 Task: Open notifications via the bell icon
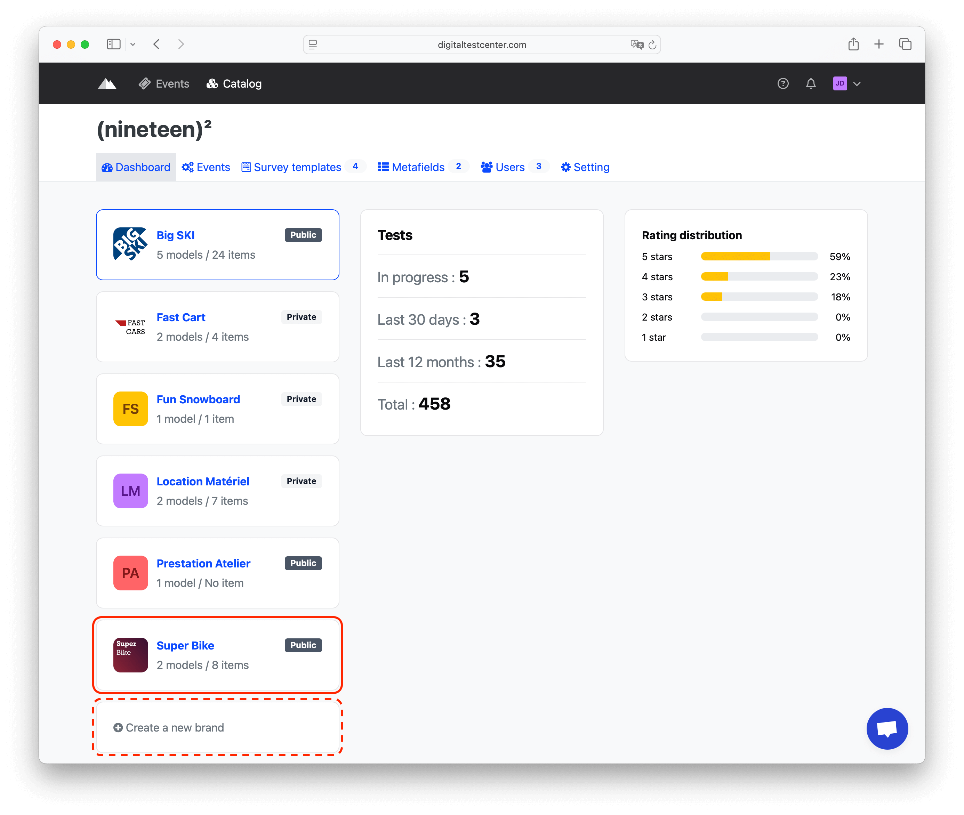click(x=811, y=84)
